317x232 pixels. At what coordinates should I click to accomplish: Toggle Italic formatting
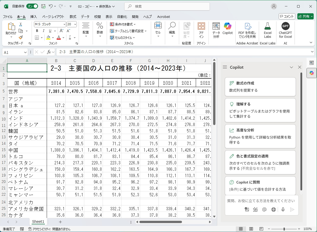pos(43,31)
